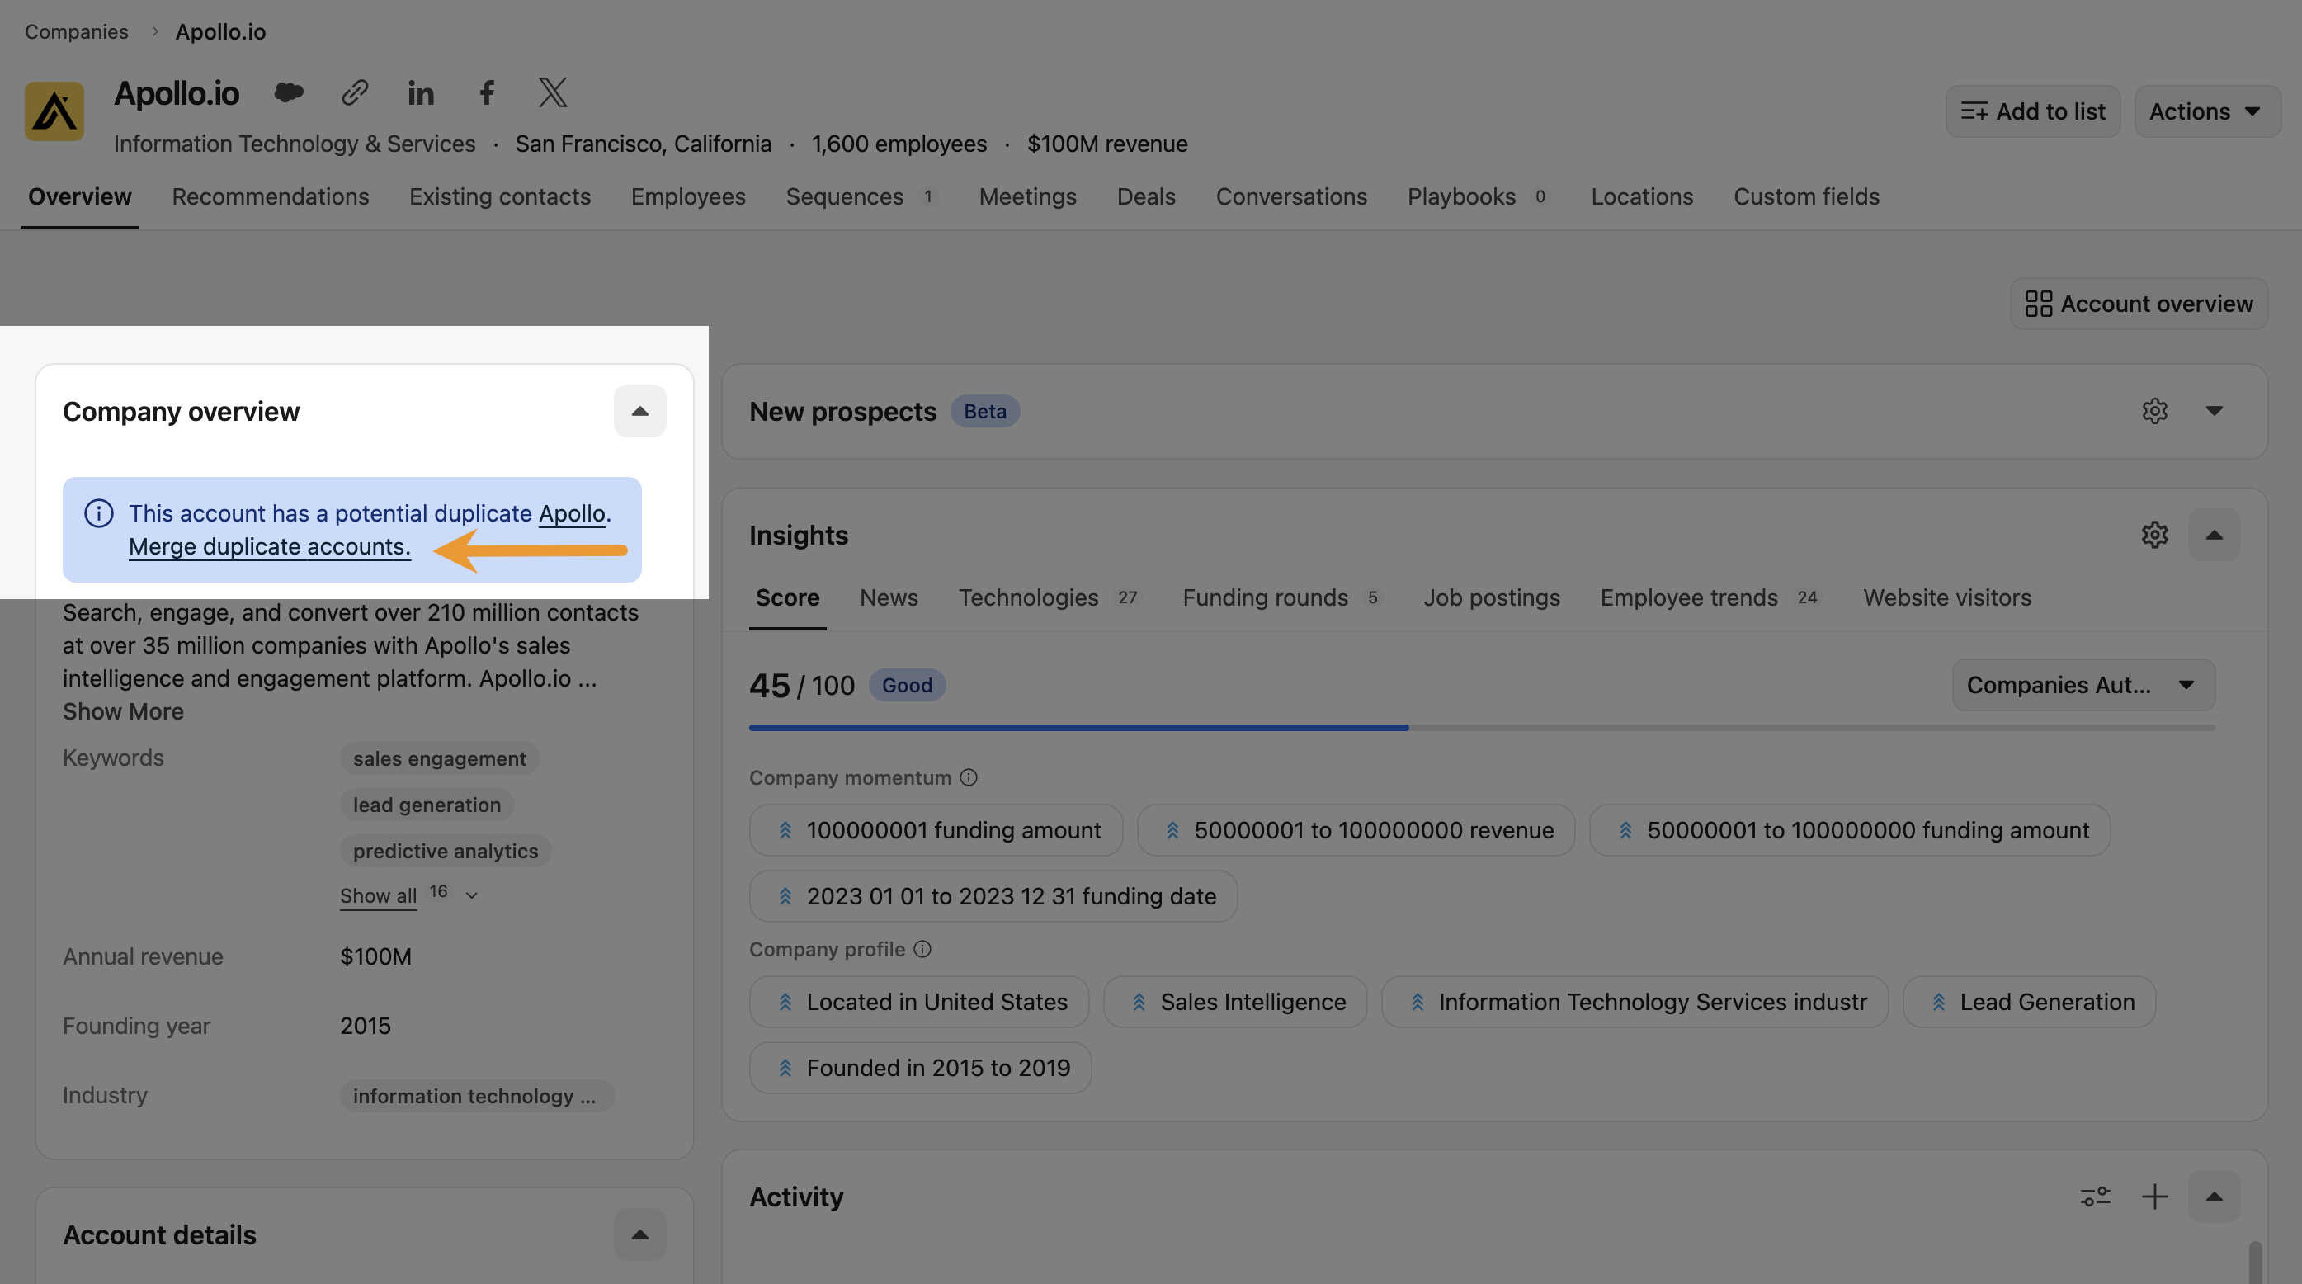2302x1284 pixels.
Task: Select the Funding rounds insights tab
Action: pos(1265,597)
